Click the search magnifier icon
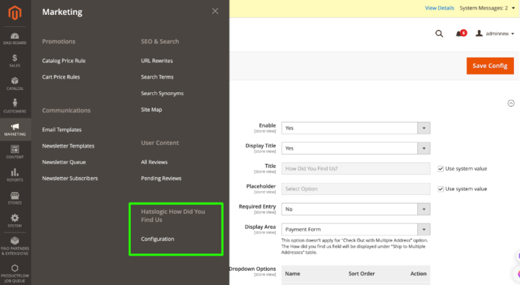Viewport: 520px width, 285px height. [439, 33]
